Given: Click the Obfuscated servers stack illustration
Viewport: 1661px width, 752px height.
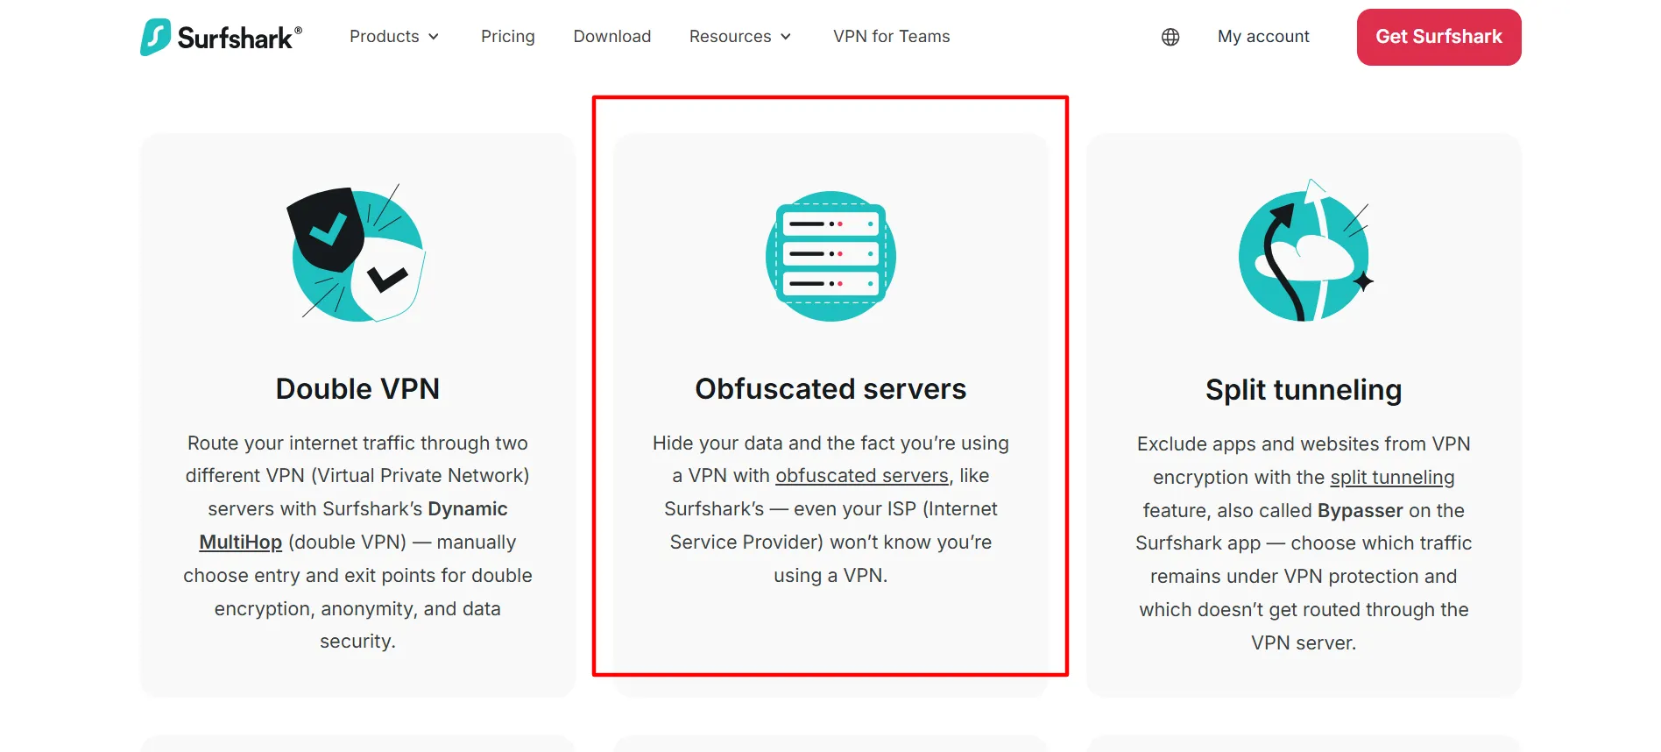Looking at the screenshot, I should (x=830, y=256).
